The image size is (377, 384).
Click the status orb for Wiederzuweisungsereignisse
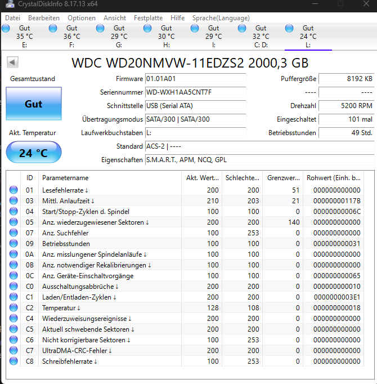[14, 318]
